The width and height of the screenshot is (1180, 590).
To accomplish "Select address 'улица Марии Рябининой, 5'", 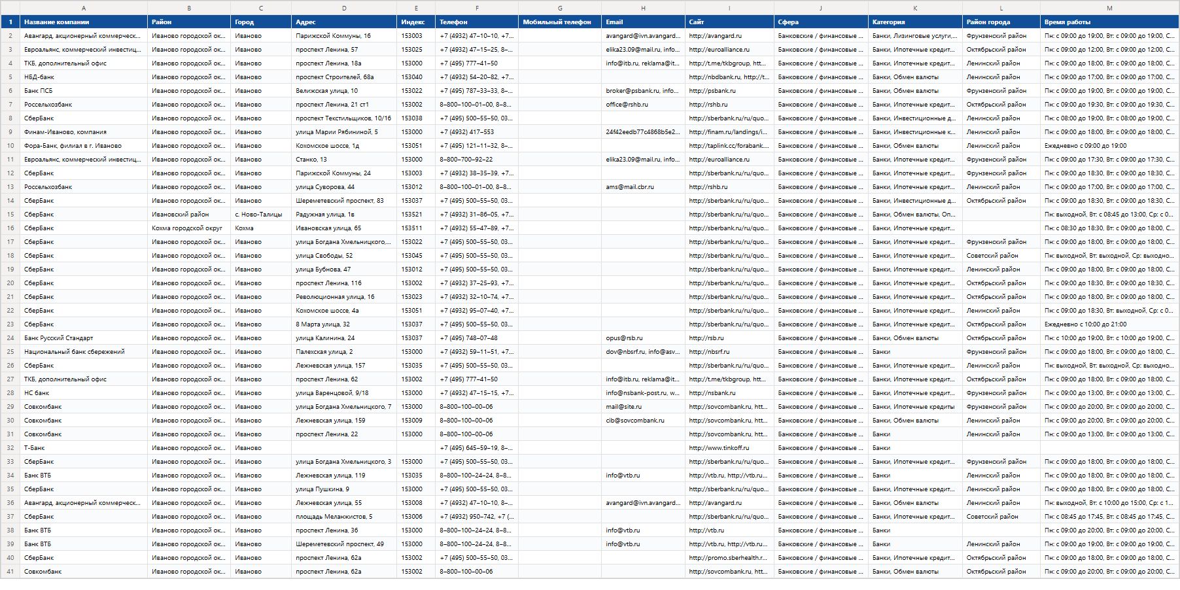I will 344,131.
